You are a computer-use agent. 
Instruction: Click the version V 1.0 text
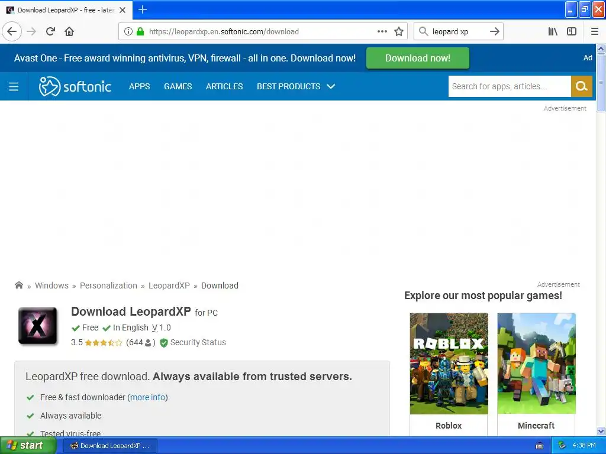(x=161, y=327)
